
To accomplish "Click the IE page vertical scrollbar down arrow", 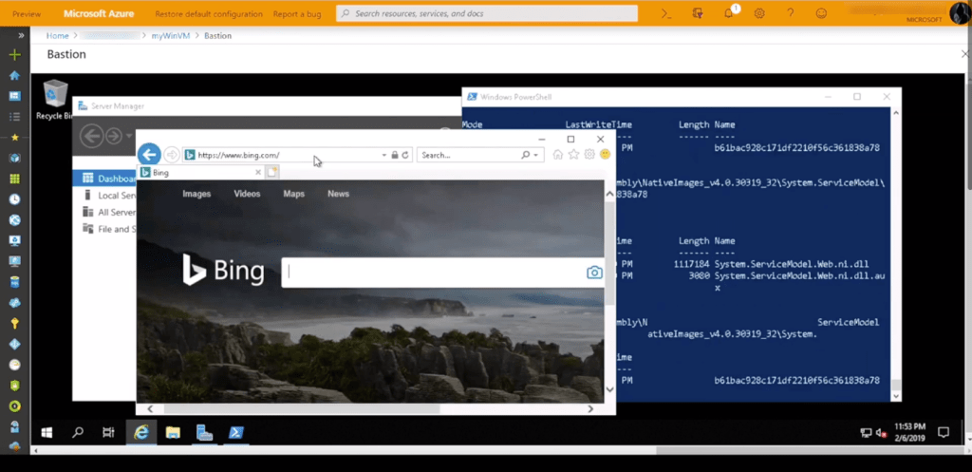I will (609, 389).
